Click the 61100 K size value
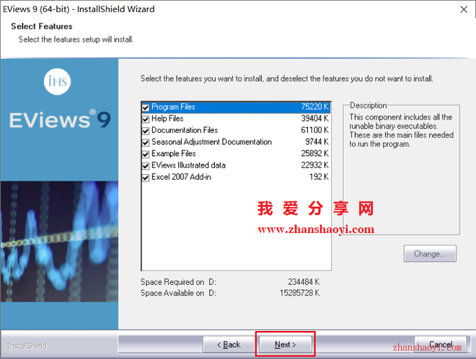This screenshot has width=476, height=359. (x=315, y=130)
